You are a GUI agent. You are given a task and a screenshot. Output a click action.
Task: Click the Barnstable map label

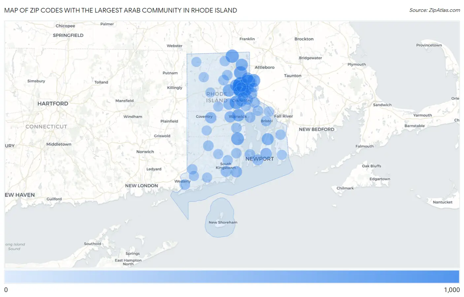[414, 126]
